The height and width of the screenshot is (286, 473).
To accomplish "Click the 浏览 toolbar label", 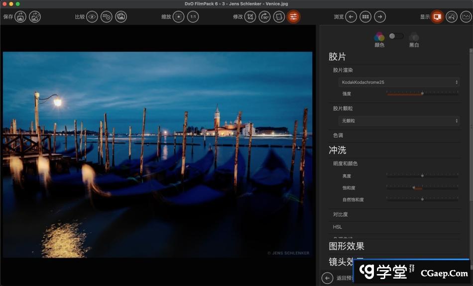I will 339,16.
